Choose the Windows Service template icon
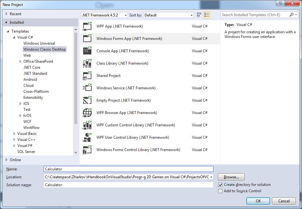Screen dimensions: 302x209 click(87, 88)
